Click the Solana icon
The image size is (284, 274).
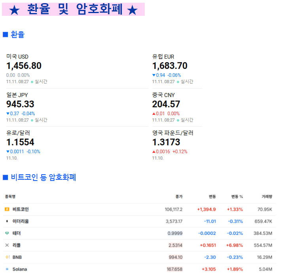coord(7,269)
